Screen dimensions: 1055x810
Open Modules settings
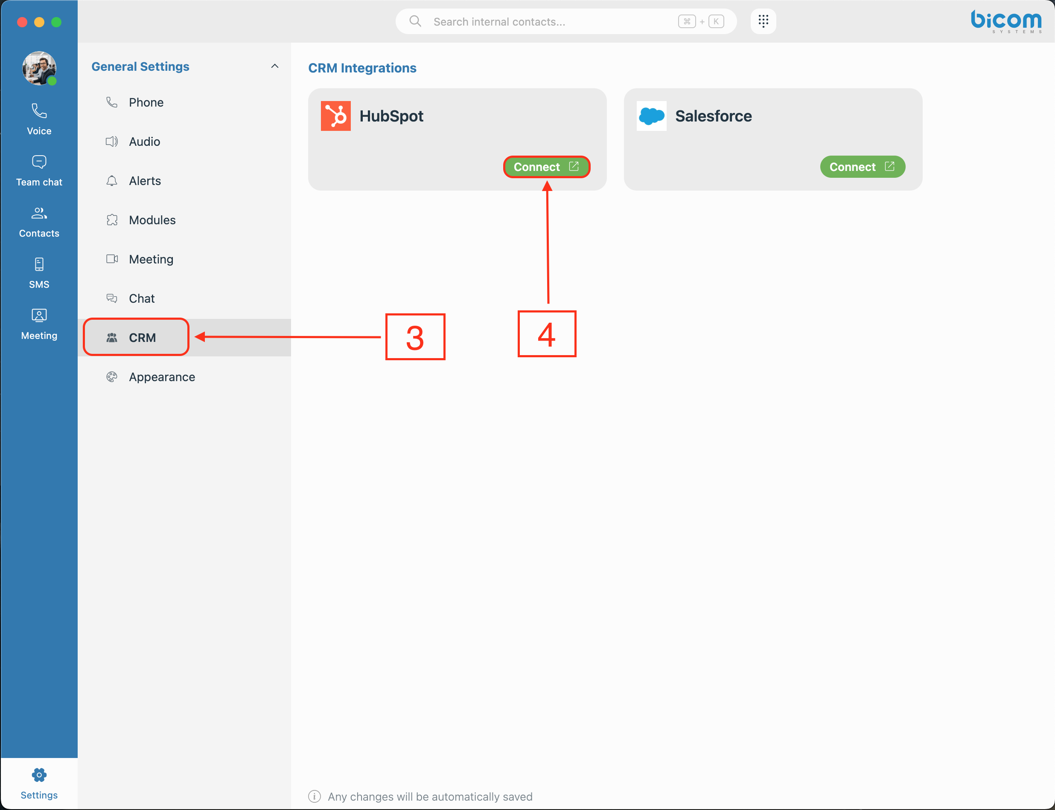pyautogui.click(x=184, y=220)
